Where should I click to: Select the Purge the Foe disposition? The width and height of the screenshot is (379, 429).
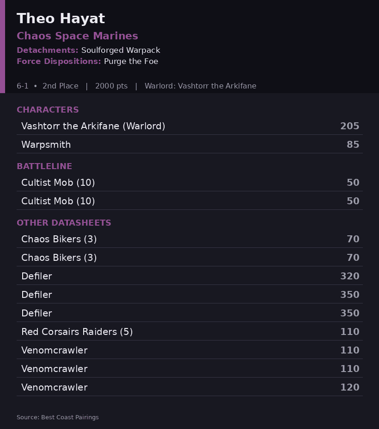(x=131, y=61)
